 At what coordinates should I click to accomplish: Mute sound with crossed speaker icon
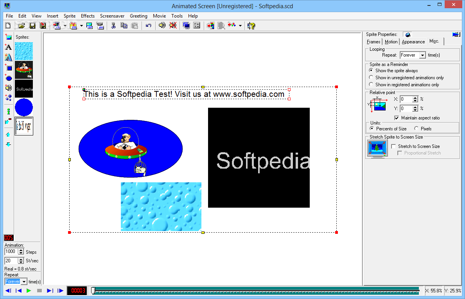coord(173,26)
